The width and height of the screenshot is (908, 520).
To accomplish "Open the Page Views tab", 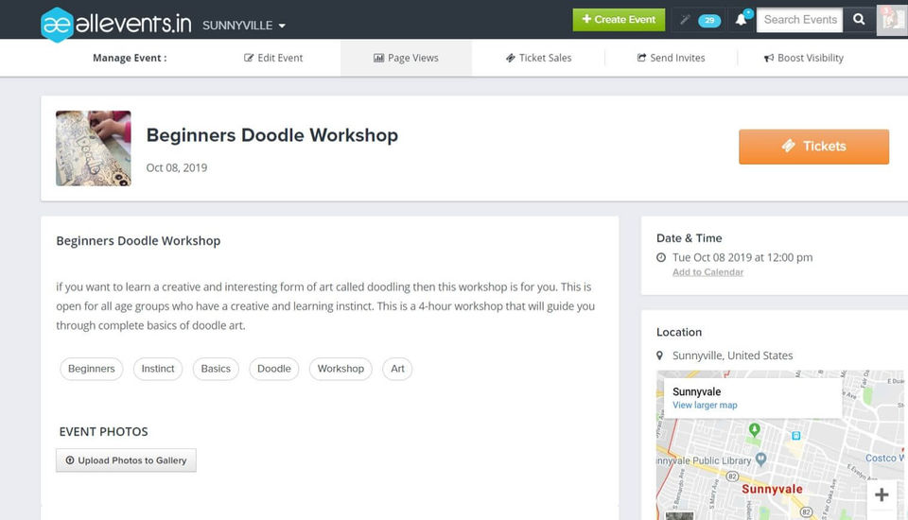I will (406, 58).
